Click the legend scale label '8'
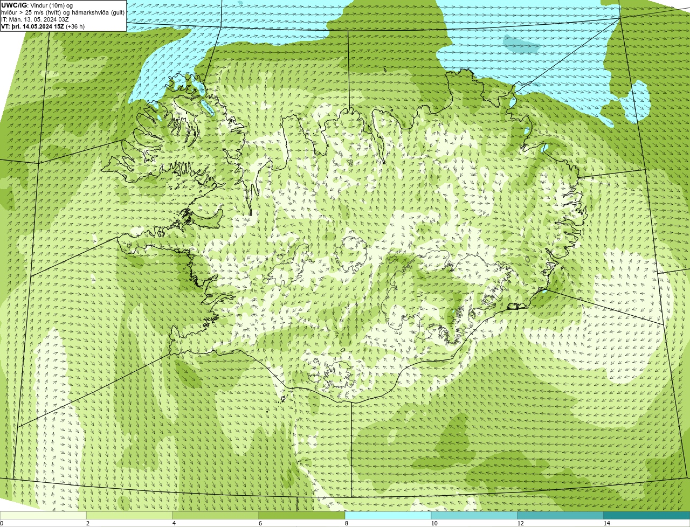690x527 pixels. (x=346, y=523)
